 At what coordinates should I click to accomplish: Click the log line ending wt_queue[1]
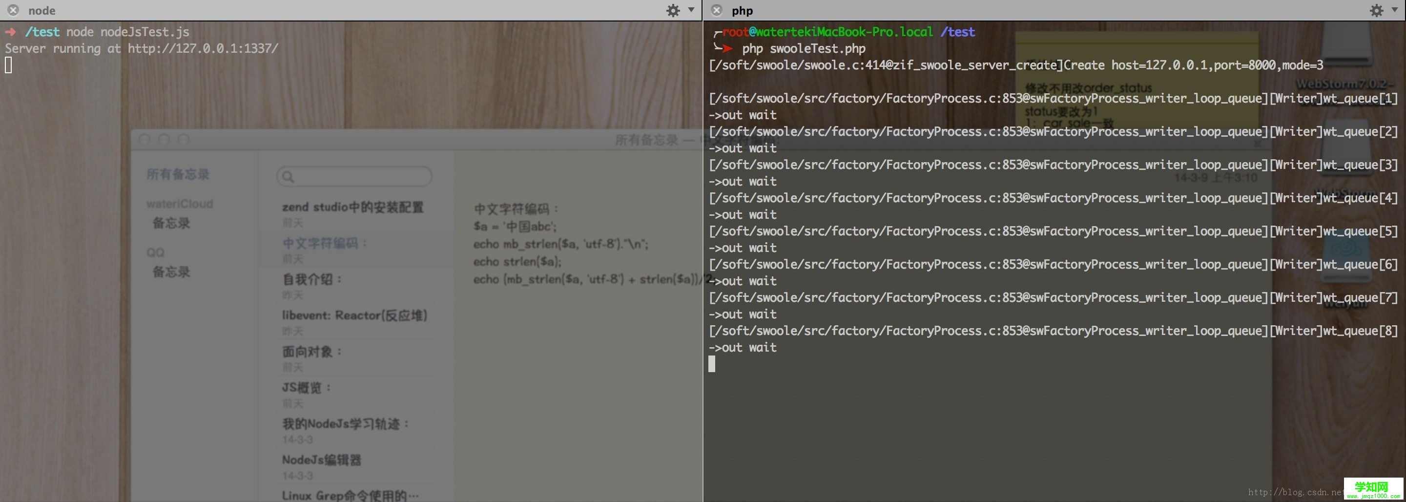tap(1054, 98)
